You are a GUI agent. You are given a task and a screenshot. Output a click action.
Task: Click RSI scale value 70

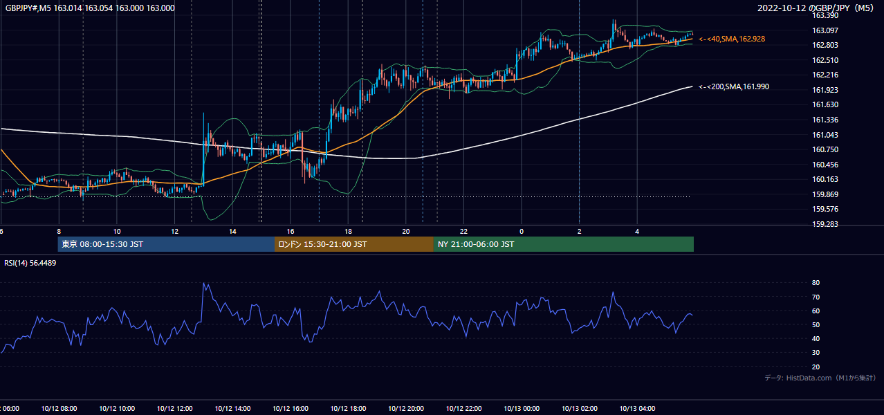(x=816, y=297)
